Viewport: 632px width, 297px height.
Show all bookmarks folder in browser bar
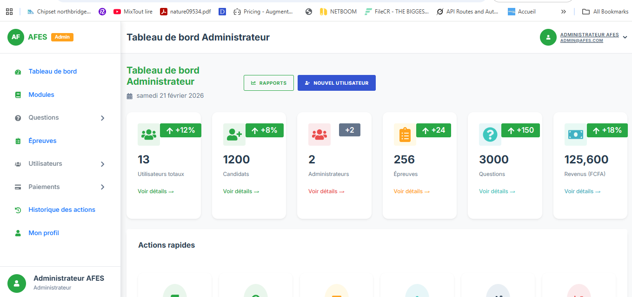[x=605, y=12]
